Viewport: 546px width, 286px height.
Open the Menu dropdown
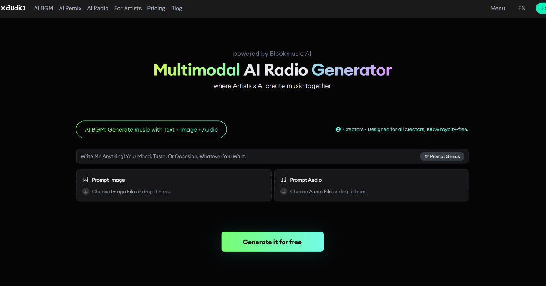coord(497,8)
